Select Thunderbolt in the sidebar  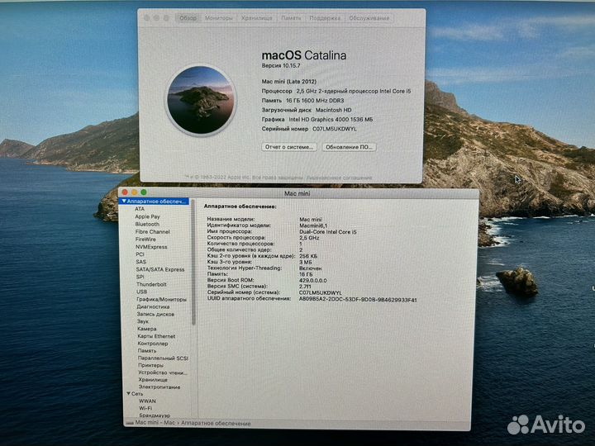click(151, 284)
